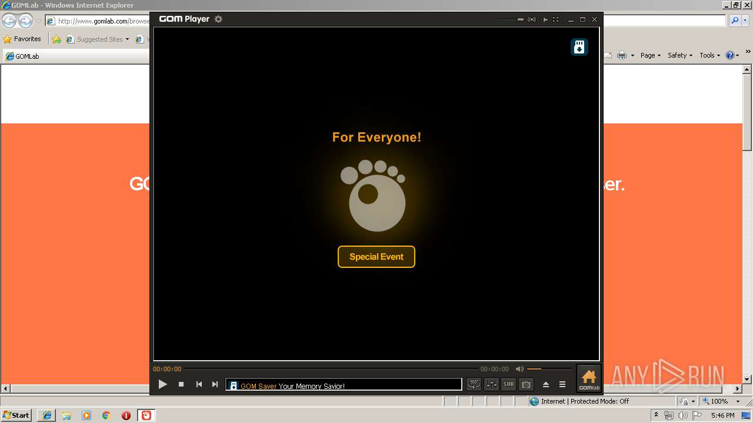Viewport: 753px width, 423px height.
Task: Click the Special Event button
Action: (x=376, y=257)
